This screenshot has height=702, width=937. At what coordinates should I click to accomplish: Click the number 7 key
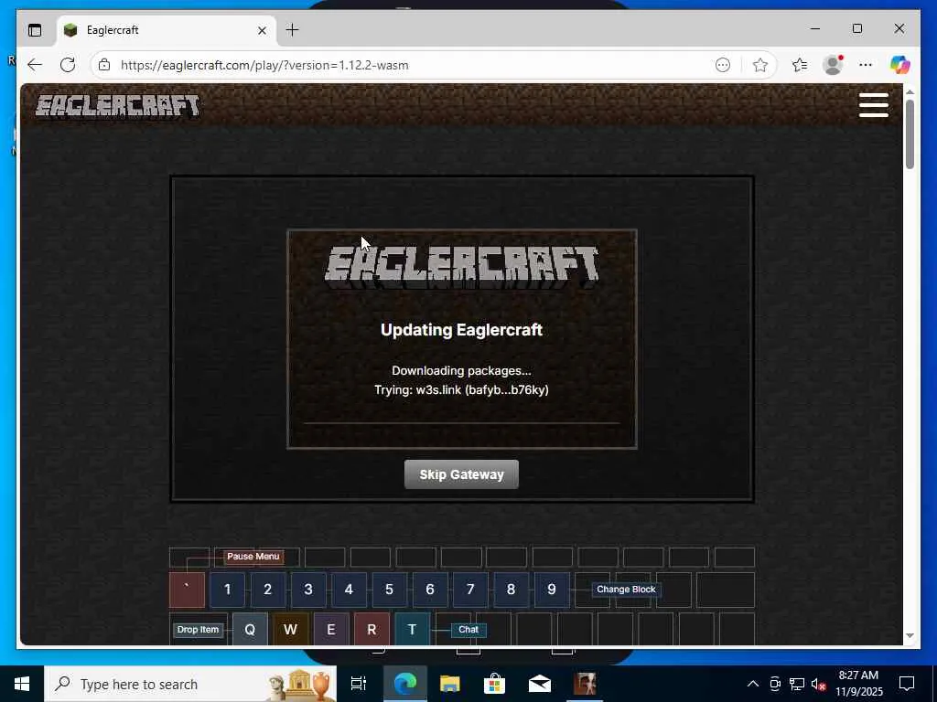pyautogui.click(x=470, y=590)
